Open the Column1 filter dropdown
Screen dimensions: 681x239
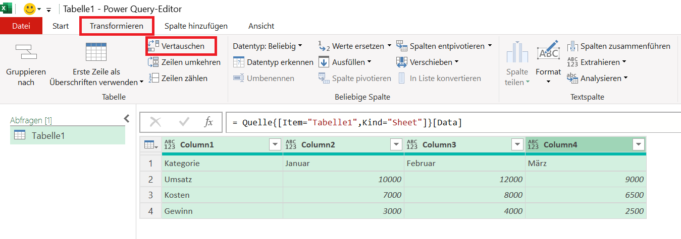pyautogui.click(x=275, y=145)
